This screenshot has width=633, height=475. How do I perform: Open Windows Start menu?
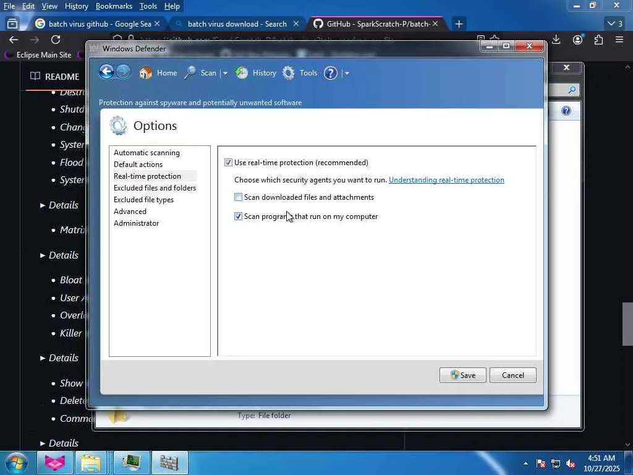pyautogui.click(x=16, y=463)
